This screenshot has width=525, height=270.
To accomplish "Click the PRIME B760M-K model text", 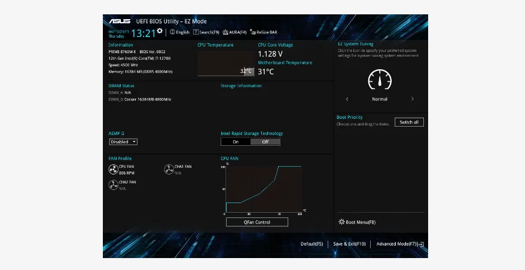I will [122, 52].
